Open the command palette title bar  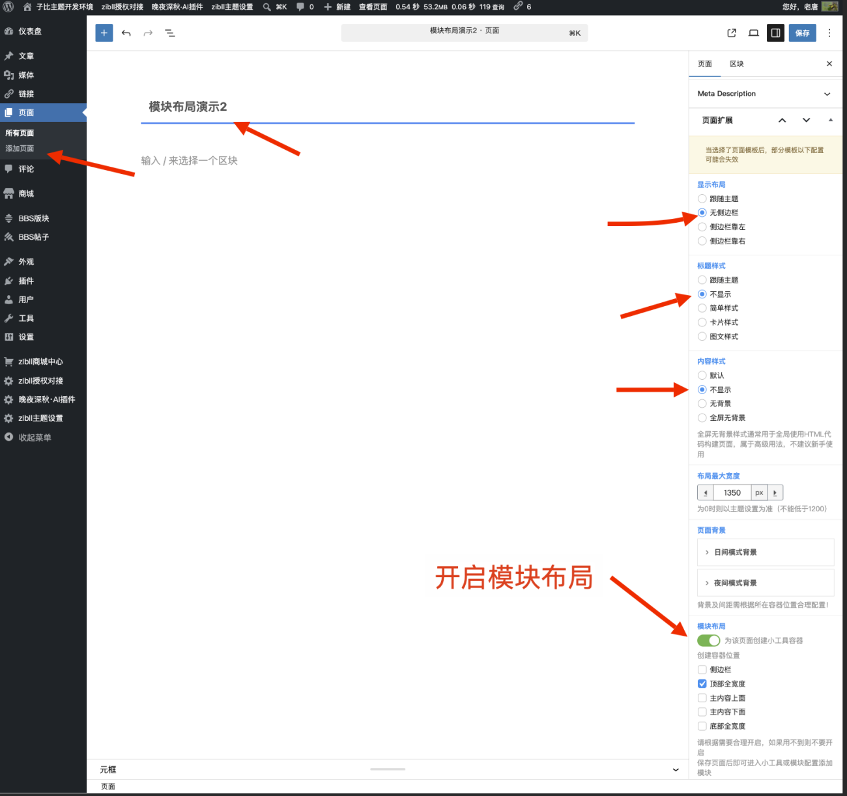465,33
